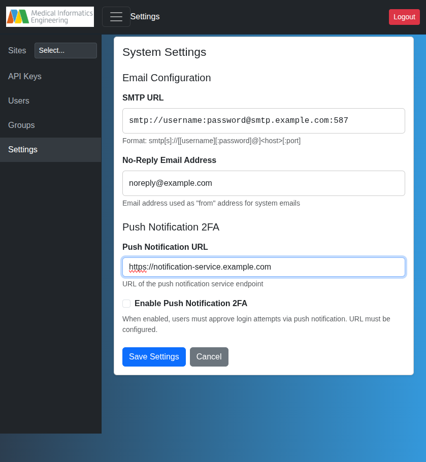Image resolution: width=426 pixels, height=462 pixels.
Task: Enable Push Notification 2FA
Action: [x=126, y=304]
